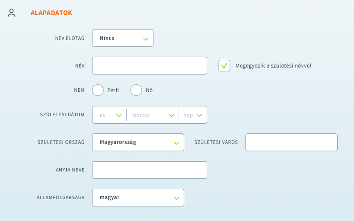Viewport: 354px width, 221px height.
Task: Expand Születési ország dropdown showing Magyarország
Action: [x=138, y=142]
